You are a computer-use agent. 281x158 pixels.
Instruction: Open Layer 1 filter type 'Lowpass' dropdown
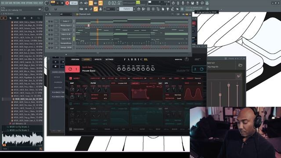122,83
